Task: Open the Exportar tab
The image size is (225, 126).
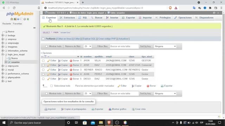Action: click(129, 18)
